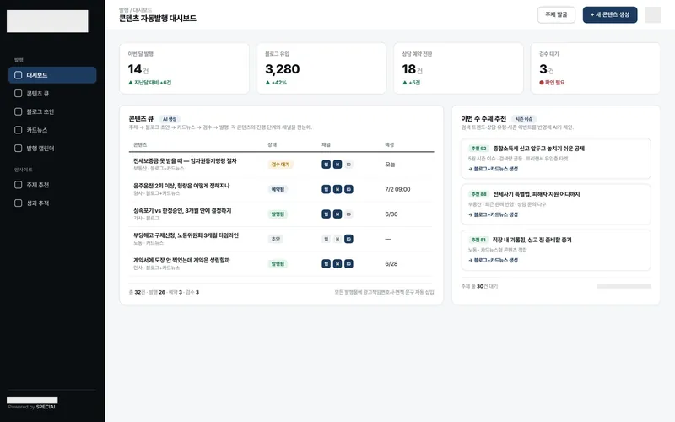Click 발행 / 대시보드 breadcrumb
This screenshot has height=422, width=675.
click(x=136, y=10)
